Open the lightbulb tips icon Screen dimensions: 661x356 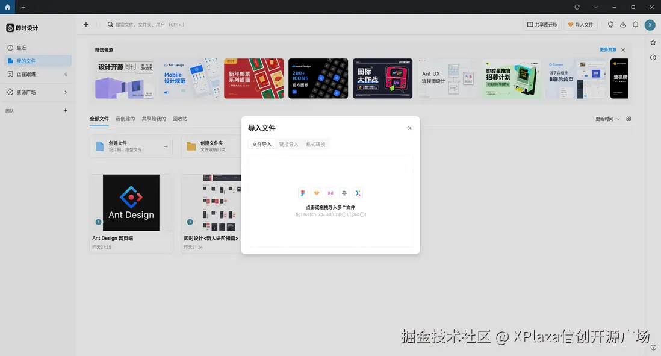pyautogui.click(x=610, y=25)
